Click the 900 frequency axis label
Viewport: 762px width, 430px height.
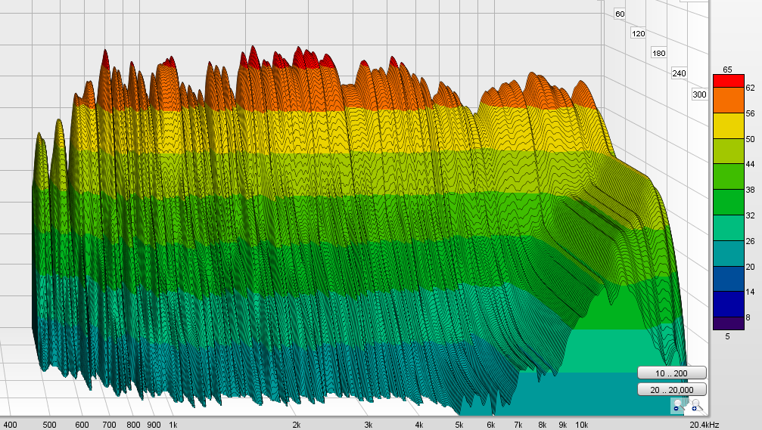tap(154, 425)
